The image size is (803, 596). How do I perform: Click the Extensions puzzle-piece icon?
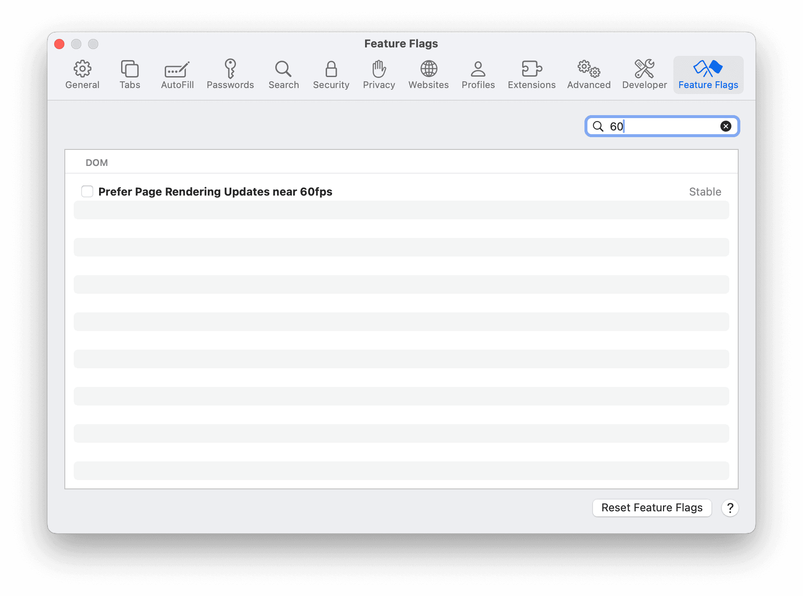tap(532, 74)
